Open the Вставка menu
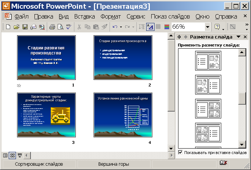The height and width of the screenshot is (170, 251). (85, 16)
